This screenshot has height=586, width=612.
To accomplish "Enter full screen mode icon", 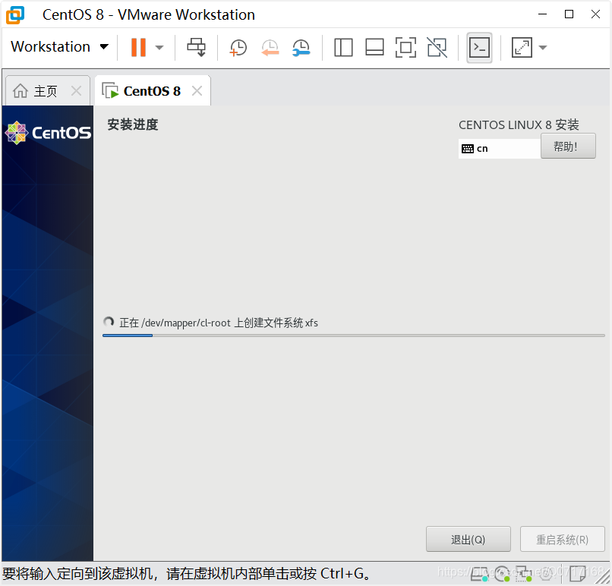I will tap(405, 48).
